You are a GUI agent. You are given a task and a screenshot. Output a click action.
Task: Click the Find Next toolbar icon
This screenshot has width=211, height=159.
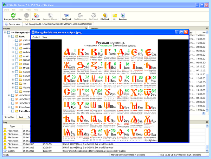pyautogui.click(x=94, y=15)
